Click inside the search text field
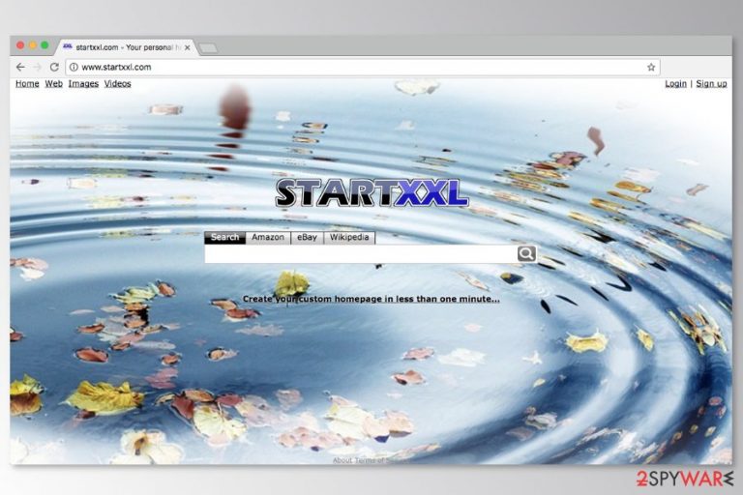This screenshot has height=495, width=743. coord(361,254)
